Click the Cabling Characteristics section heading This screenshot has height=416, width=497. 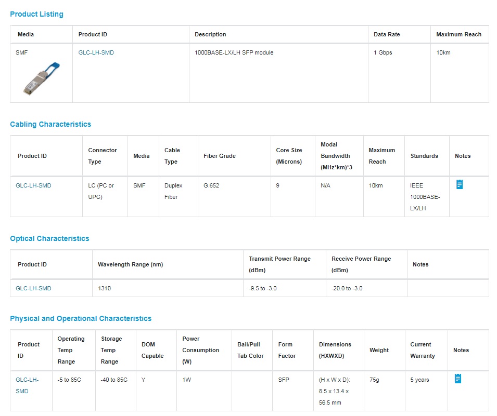tap(50, 124)
